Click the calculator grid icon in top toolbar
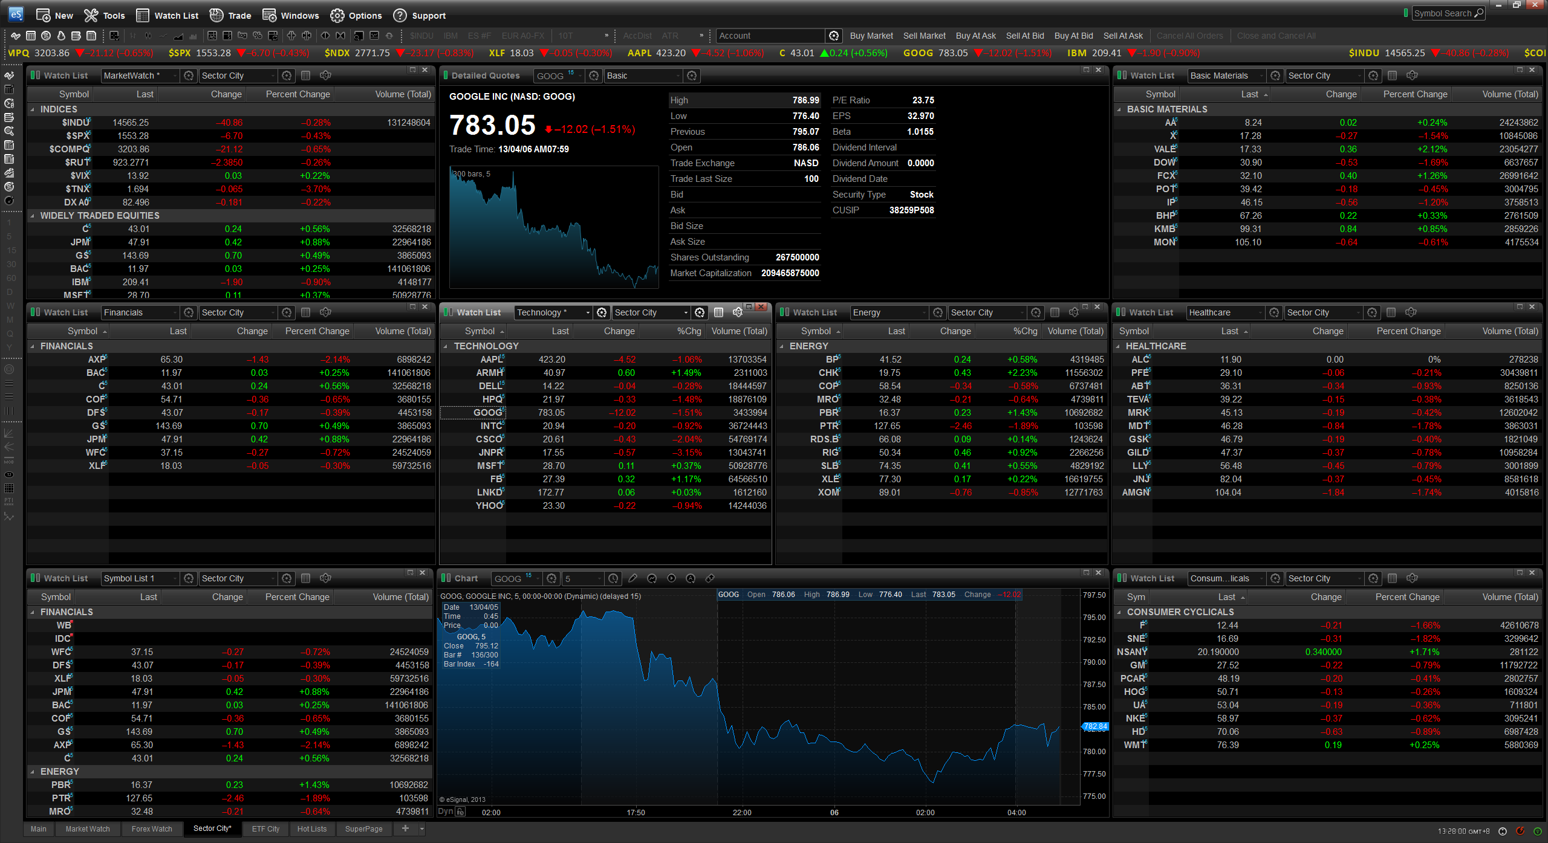The width and height of the screenshot is (1548, 843). 31,36
